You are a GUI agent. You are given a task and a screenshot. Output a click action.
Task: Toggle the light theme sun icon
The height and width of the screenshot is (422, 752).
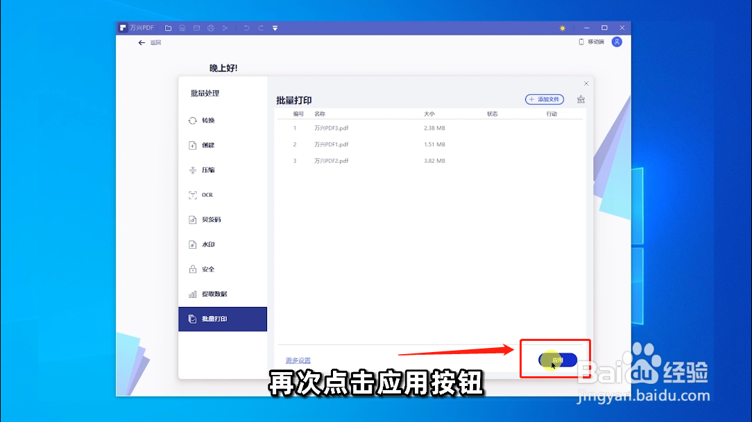coord(562,28)
